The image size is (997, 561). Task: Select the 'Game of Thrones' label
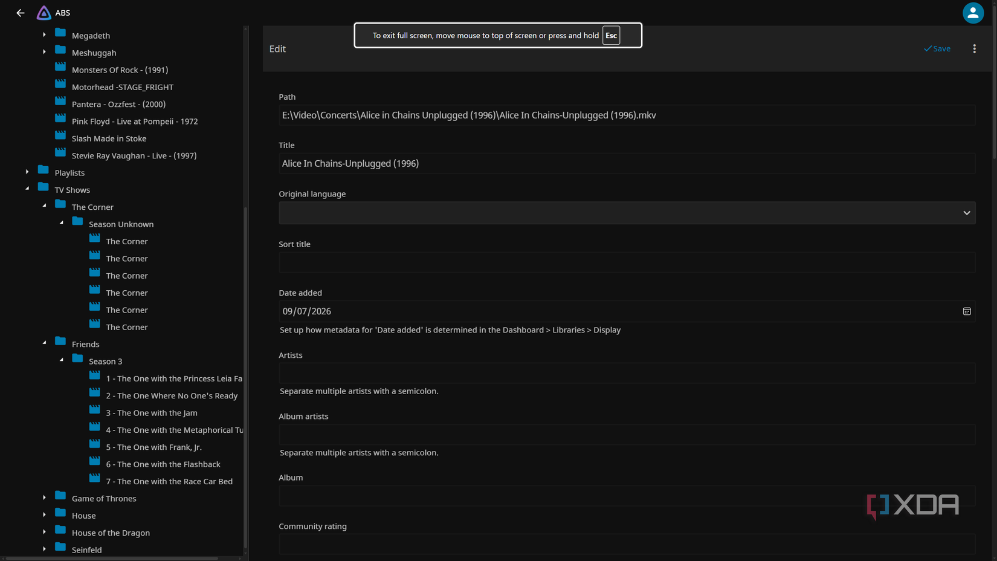pos(104,499)
